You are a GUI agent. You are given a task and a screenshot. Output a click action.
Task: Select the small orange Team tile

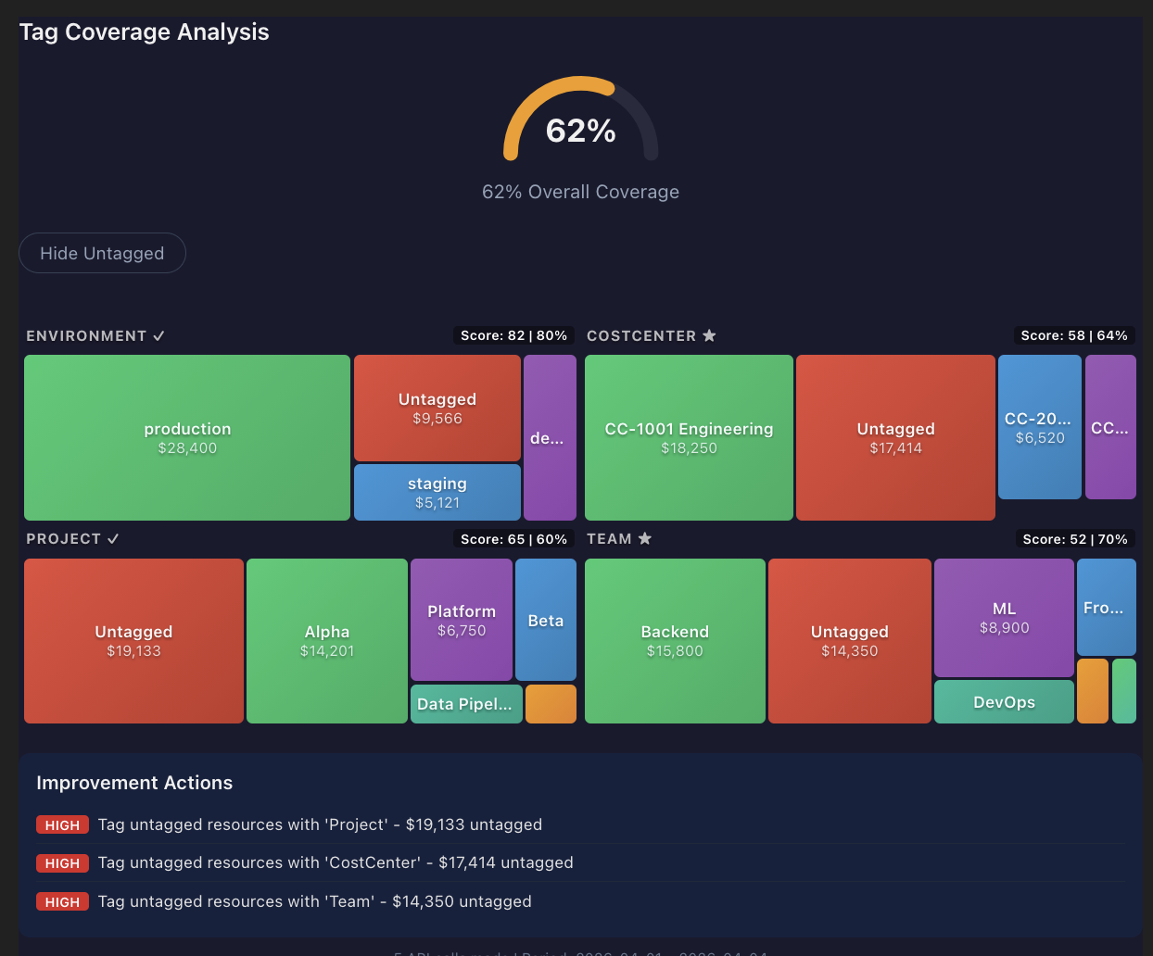pos(1093,691)
